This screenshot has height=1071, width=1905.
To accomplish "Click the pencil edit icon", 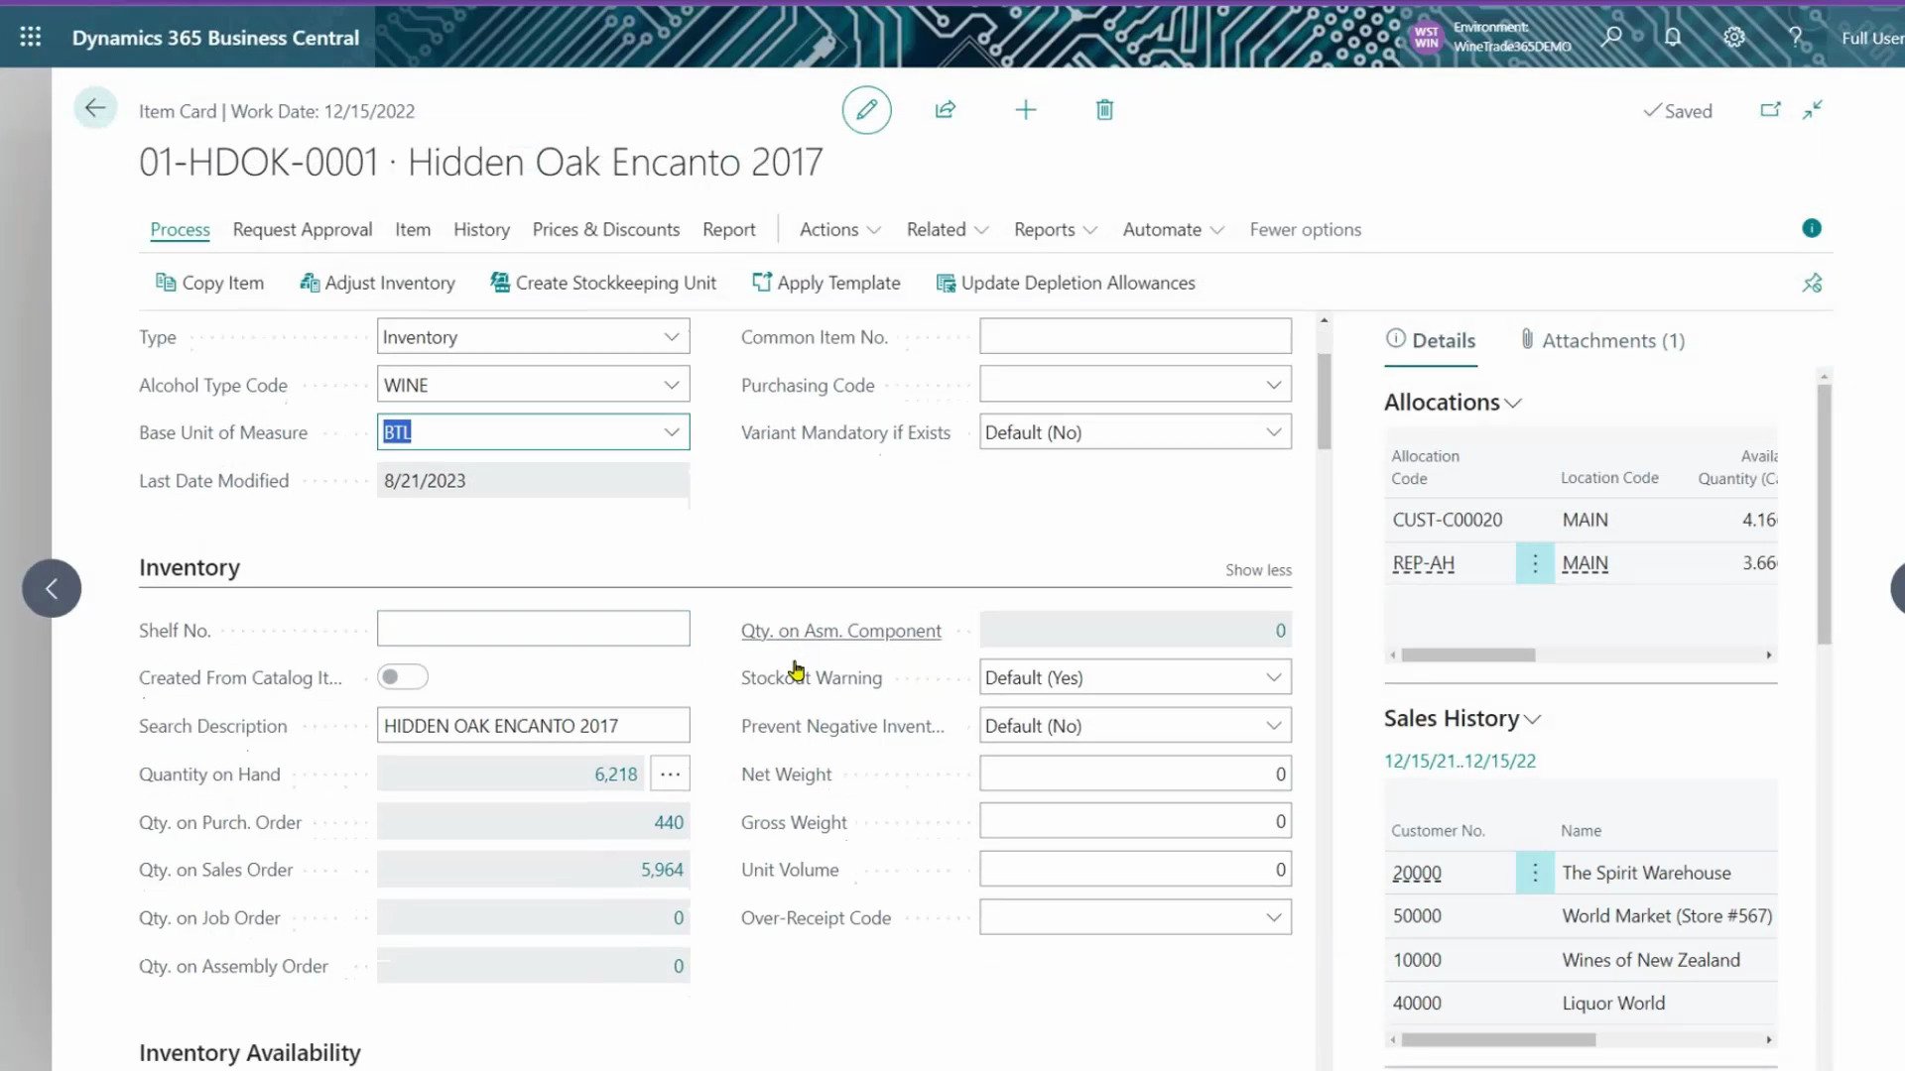I will pos(866,110).
